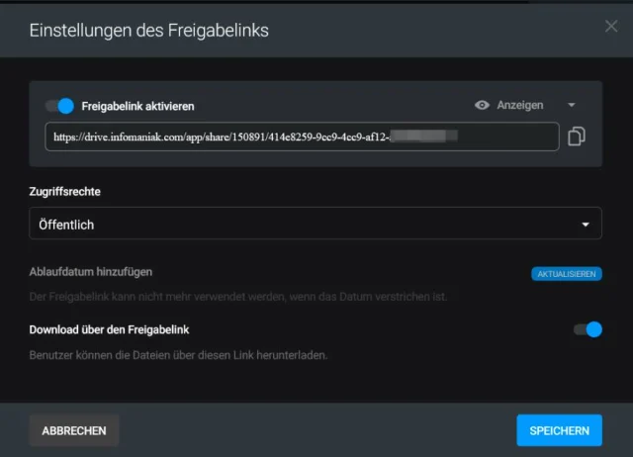Click the Anzeigen text label

tap(519, 105)
